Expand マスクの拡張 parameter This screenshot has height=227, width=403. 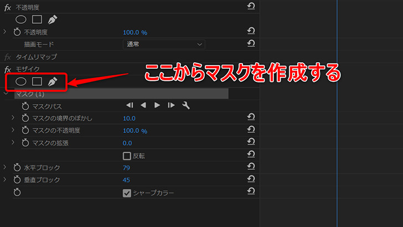coord(13,142)
